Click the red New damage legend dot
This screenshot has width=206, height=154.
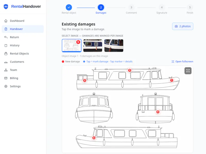click(x=63, y=62)
